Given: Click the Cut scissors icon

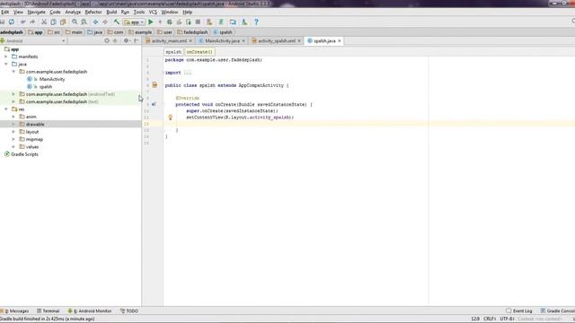Looking at the screenshot, I should pos(44,22).
